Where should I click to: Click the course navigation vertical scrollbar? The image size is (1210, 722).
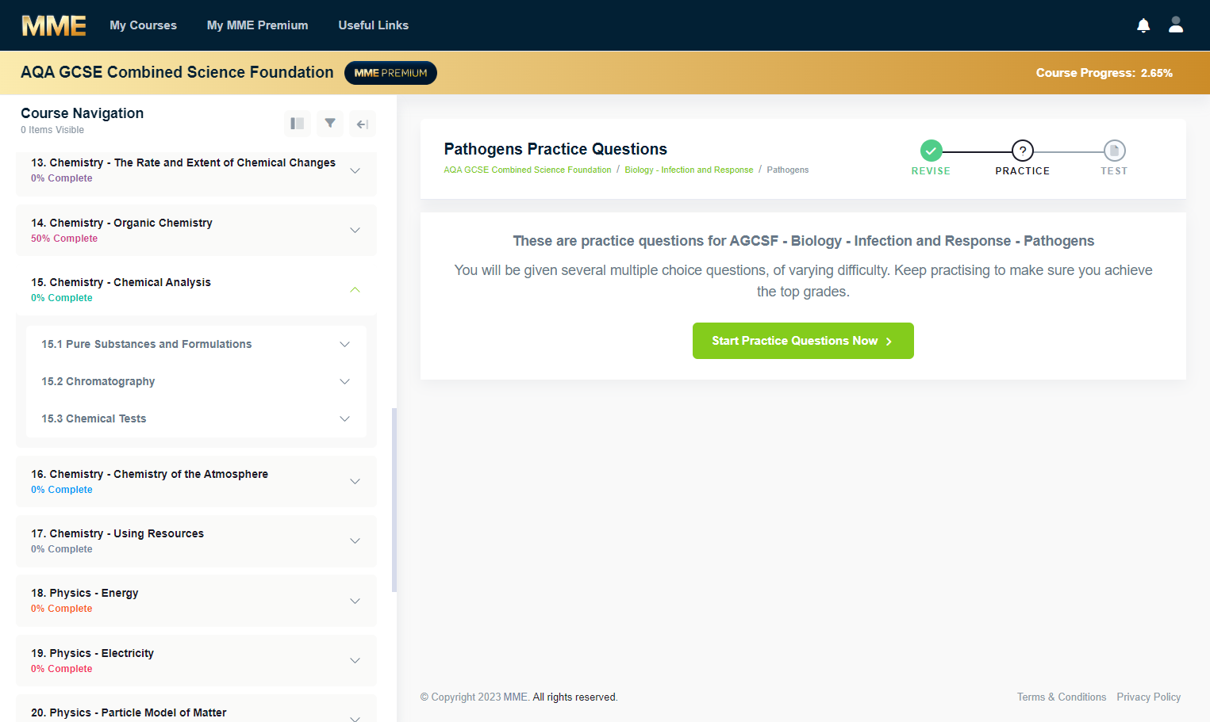point(394,500)
